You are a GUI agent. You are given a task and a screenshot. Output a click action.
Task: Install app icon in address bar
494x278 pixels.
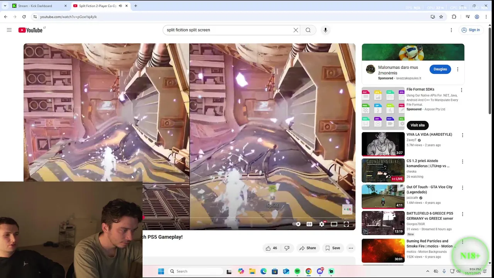pyautogui.click(x=433, y=17)
